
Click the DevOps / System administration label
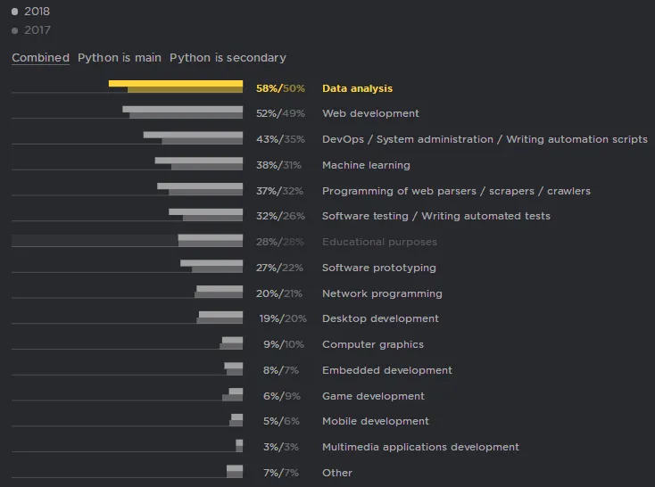(x=485, y=139)
